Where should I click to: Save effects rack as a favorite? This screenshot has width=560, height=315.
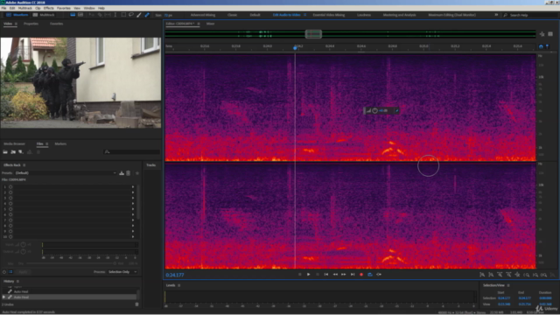click(137, 173)
